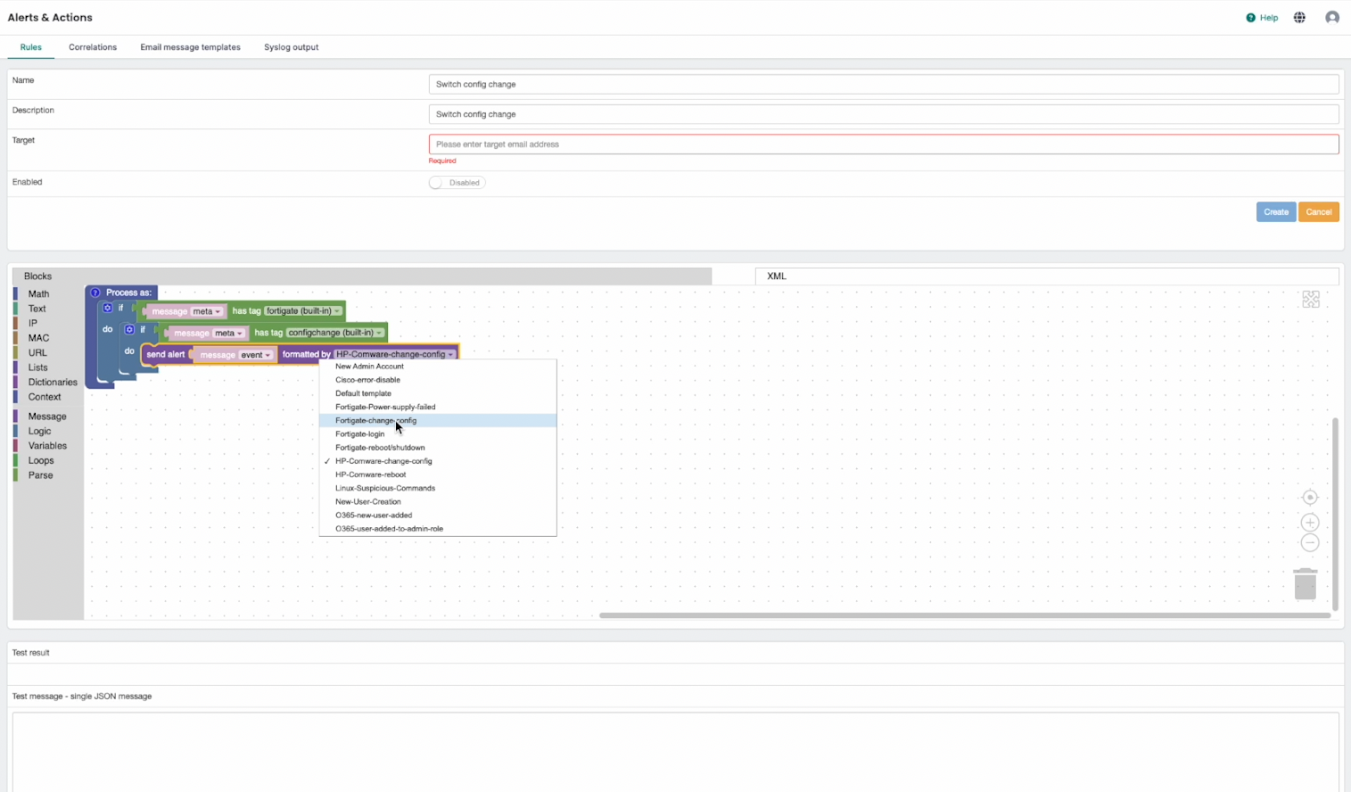This screenshot has height=792, width=1351.
Task: Click the workspace horizontal scrollbar
Action: click(x=965, y=615)
